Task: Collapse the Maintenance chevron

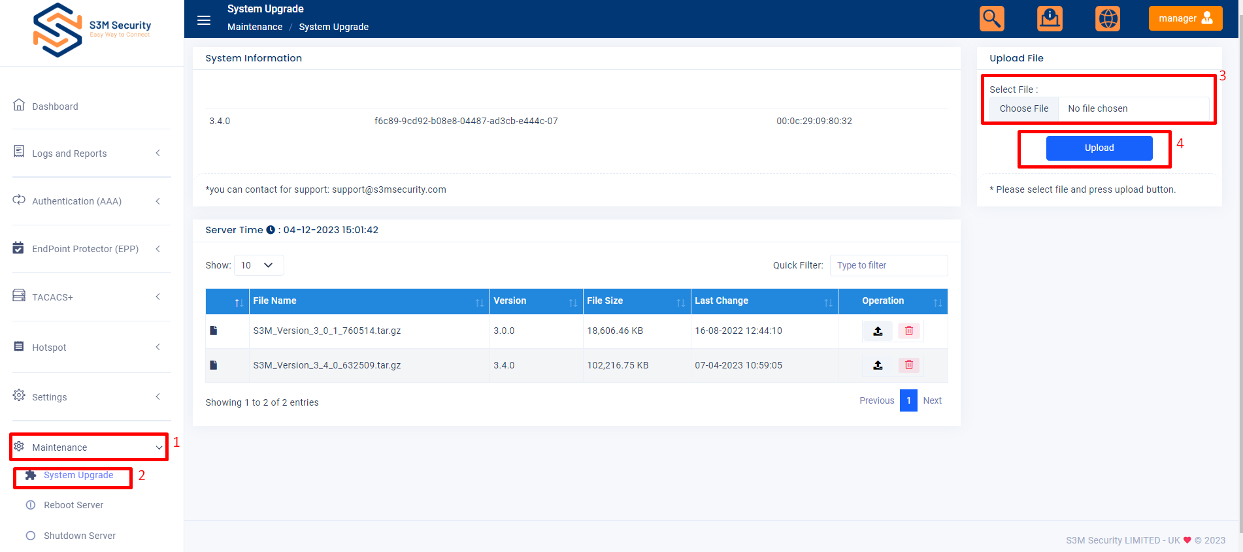Action: point(159,447)
